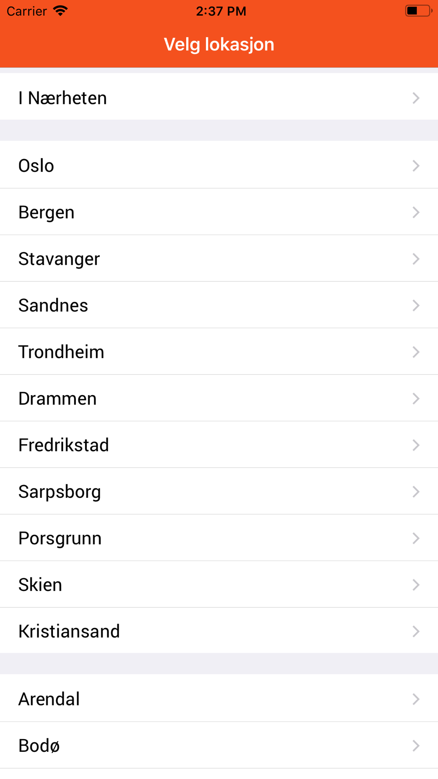The width and height of the screenshot is (438, 779).
Task: Tap the Wi-Fi icon in status bar
Action: tap(60, 11)
